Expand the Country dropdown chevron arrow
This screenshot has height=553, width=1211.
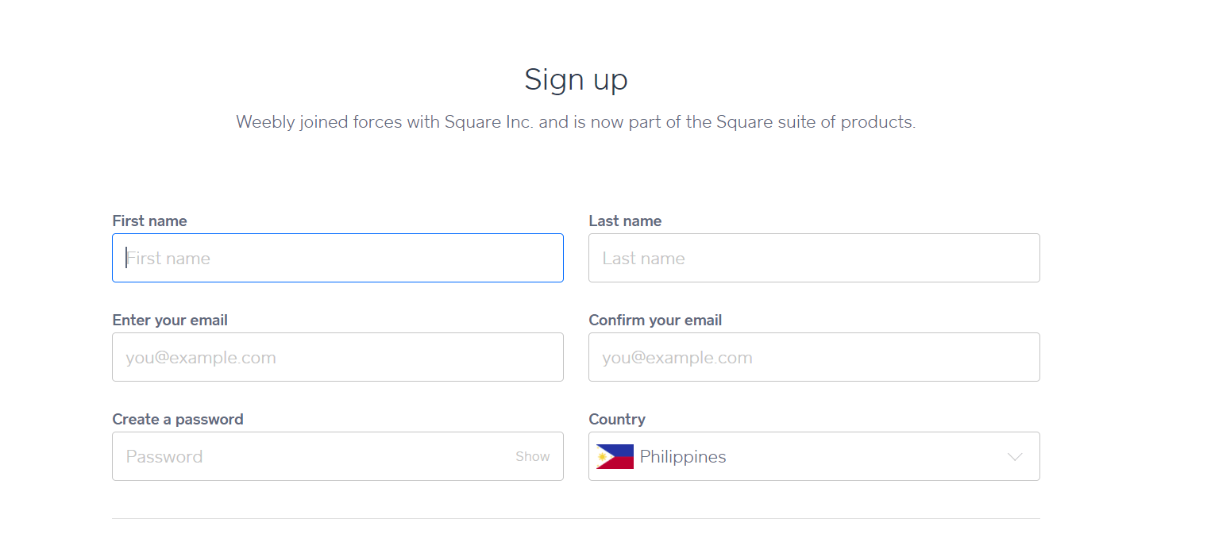[1014, 457]
